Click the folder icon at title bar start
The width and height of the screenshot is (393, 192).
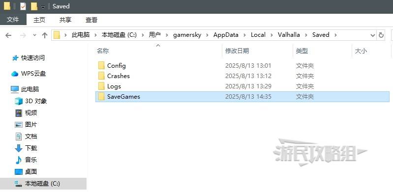[x=7, y=6]
